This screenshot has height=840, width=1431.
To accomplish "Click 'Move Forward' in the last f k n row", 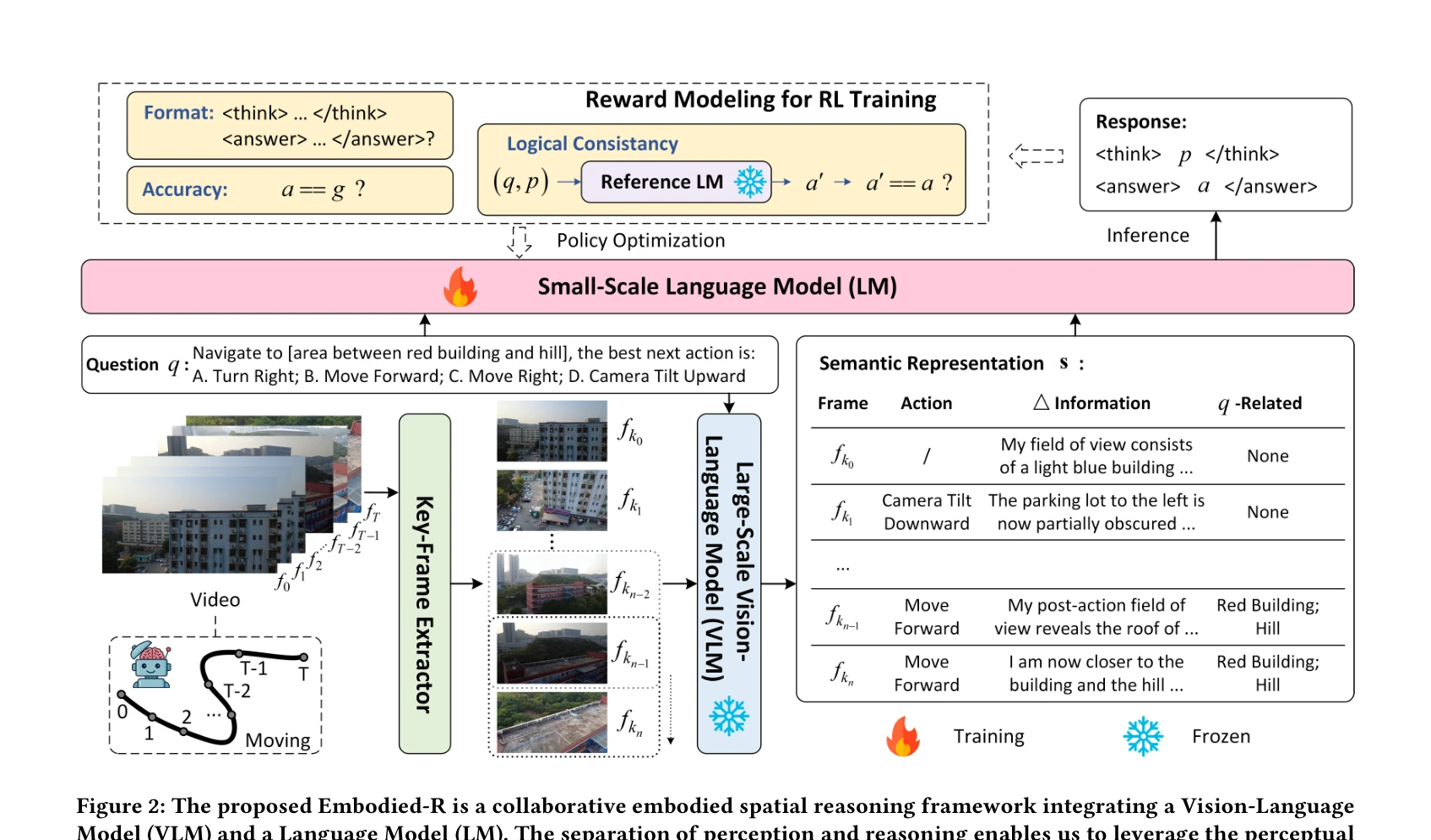I will (x=926, y=674).
